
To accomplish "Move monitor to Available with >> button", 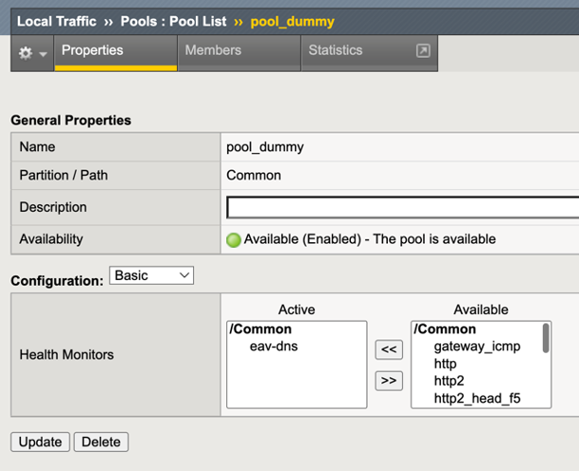I will 389,380.
